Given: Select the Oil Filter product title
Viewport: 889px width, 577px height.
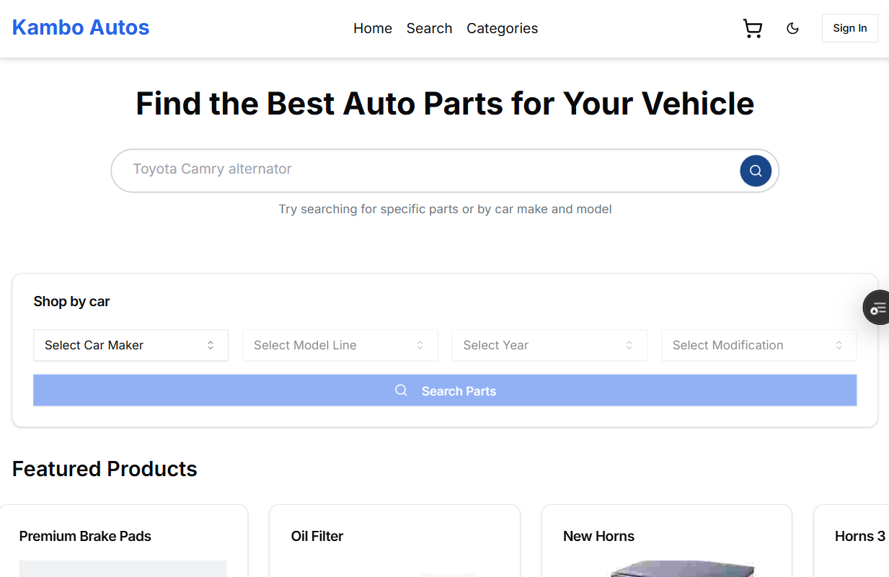Looking at the screenshot, I should coord(317,536).
